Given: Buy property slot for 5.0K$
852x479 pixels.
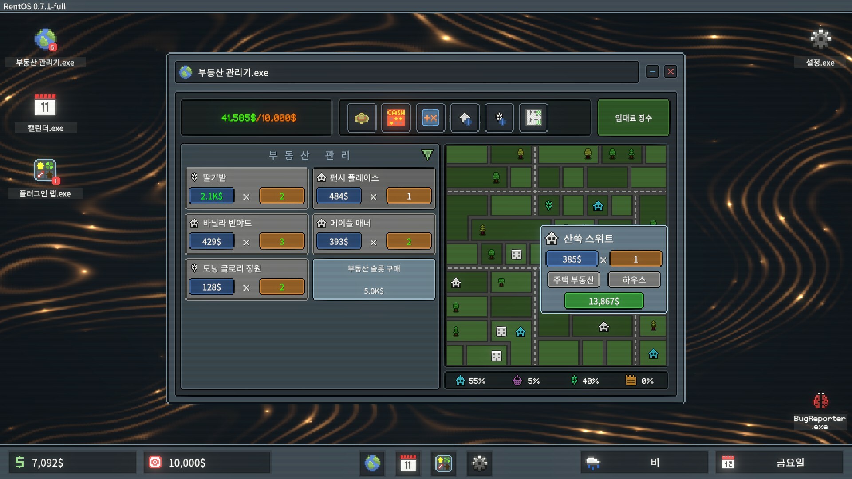Looking at the screenshot, I should [374, 280].
